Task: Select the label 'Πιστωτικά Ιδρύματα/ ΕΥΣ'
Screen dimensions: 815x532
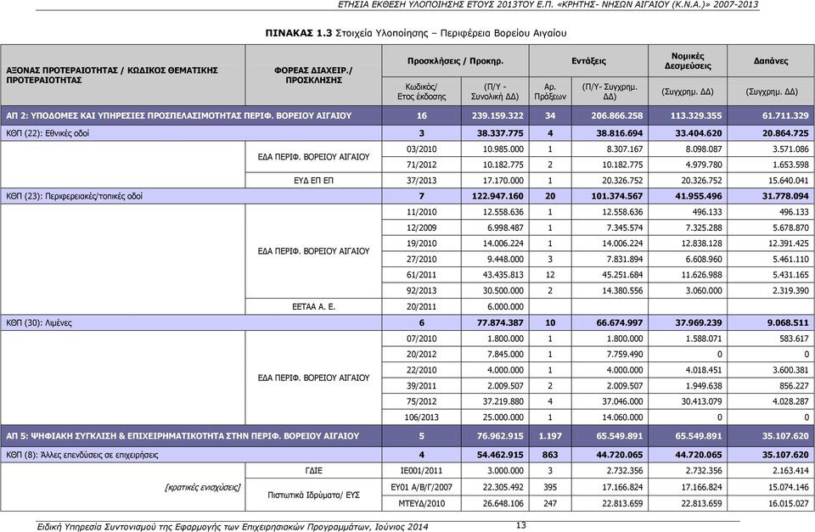Action: pyautogui.click(x=313, y=496)
